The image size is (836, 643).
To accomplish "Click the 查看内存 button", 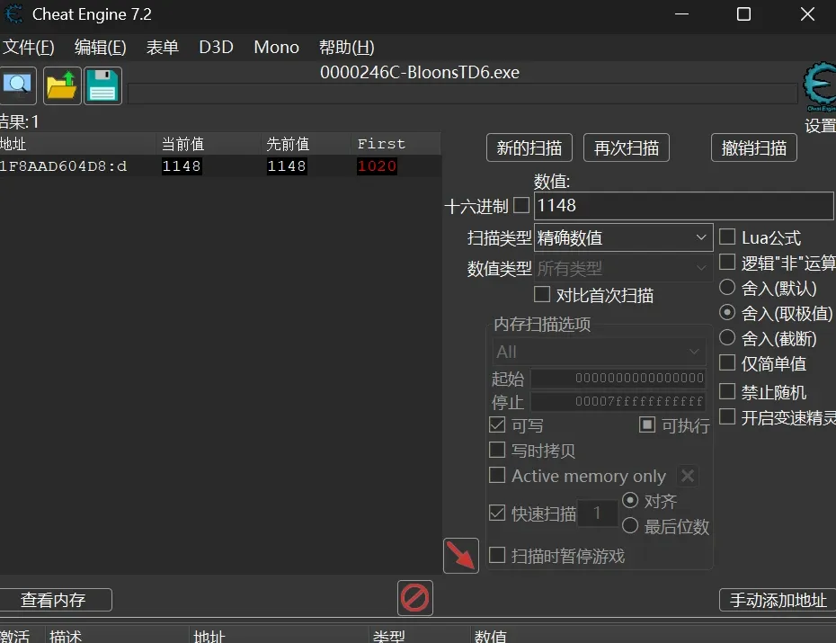I will coord(54,600).
